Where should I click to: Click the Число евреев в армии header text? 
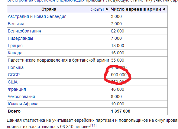click(x=136, y=9)
